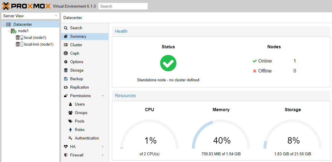The width and height of the screenshot is (332, 162).
Task: Click the top Search input field
Action: [123, 6]
